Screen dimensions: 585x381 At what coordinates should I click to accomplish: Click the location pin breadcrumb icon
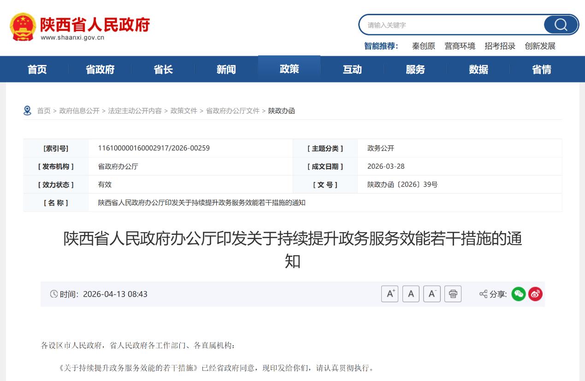click(x=28, y=111)
